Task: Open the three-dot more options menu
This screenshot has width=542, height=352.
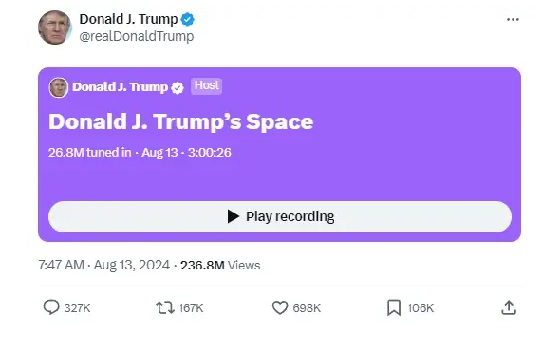Action: point(513,19)
